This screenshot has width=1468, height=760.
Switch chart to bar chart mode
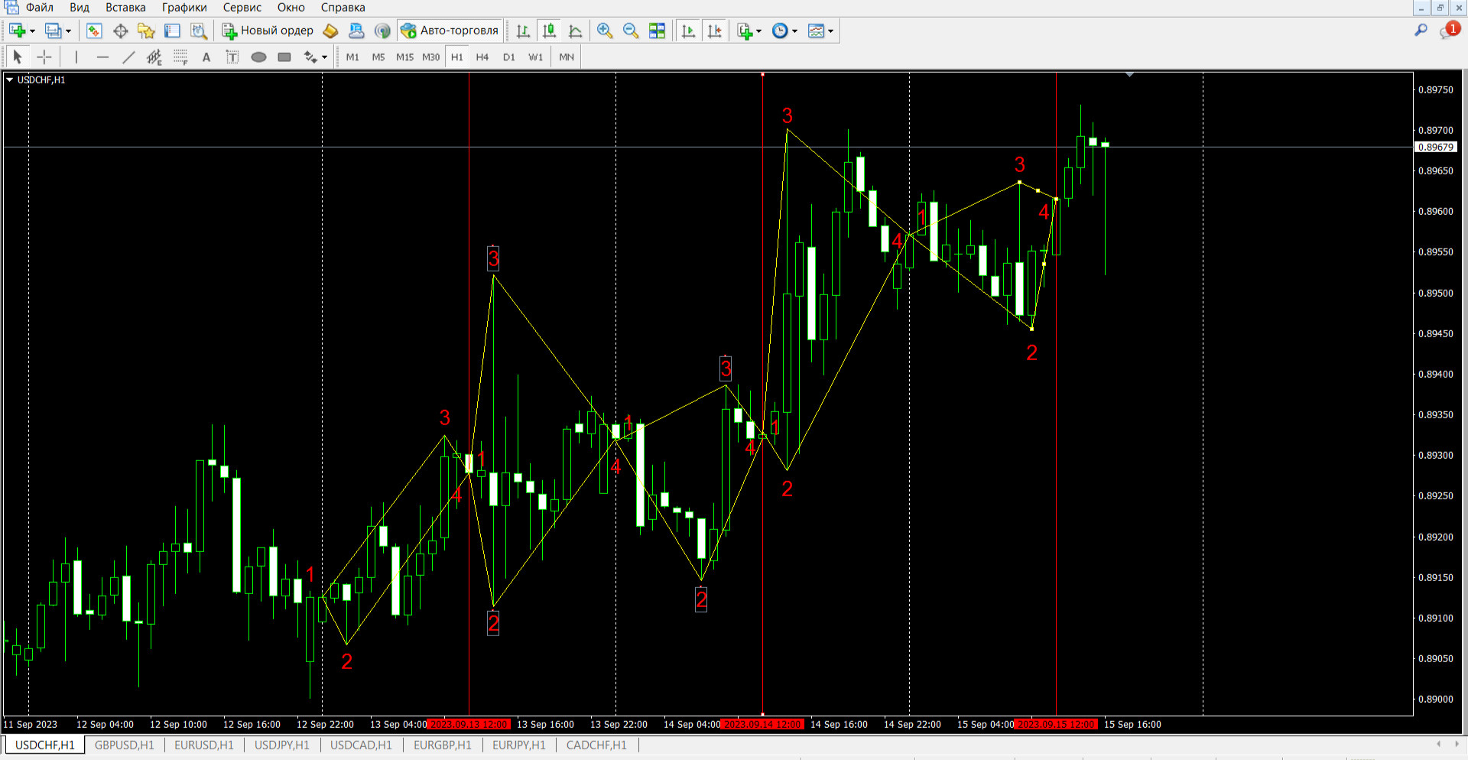(x=523, y=31)
